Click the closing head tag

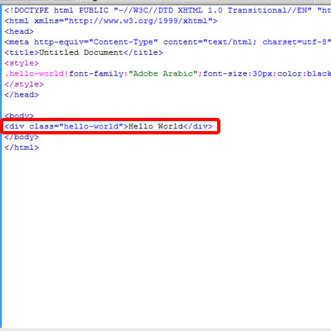[22, 95]
